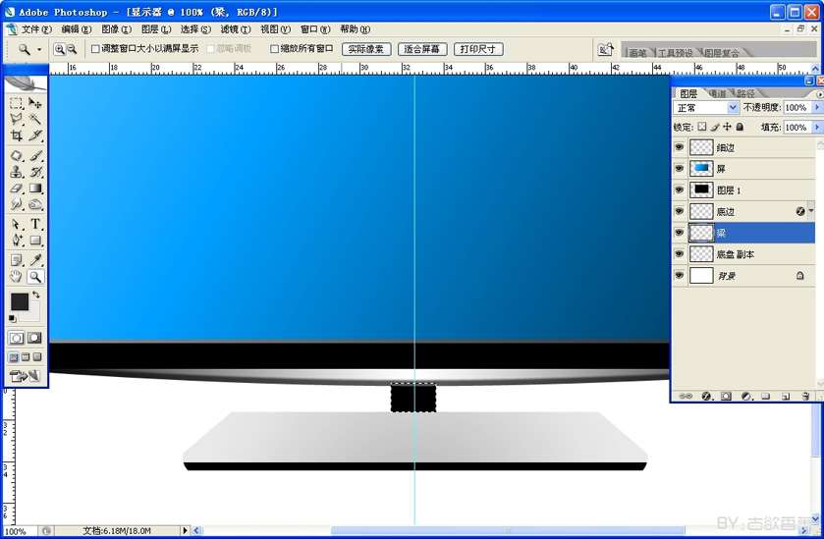
Task: Expand 底边 layer effects arrow
Action: (811, 211)
